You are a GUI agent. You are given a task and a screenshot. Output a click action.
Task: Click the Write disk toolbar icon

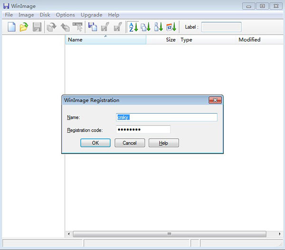65,27
